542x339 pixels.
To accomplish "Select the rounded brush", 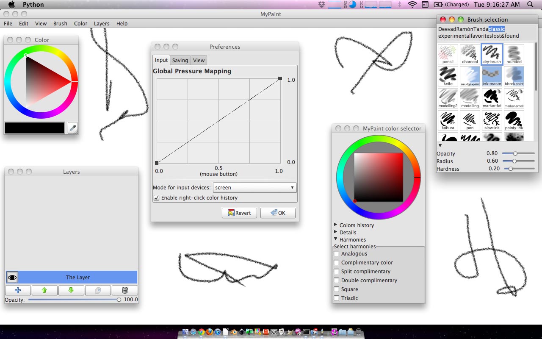I will pyautogui.click(x=514, y=54).
